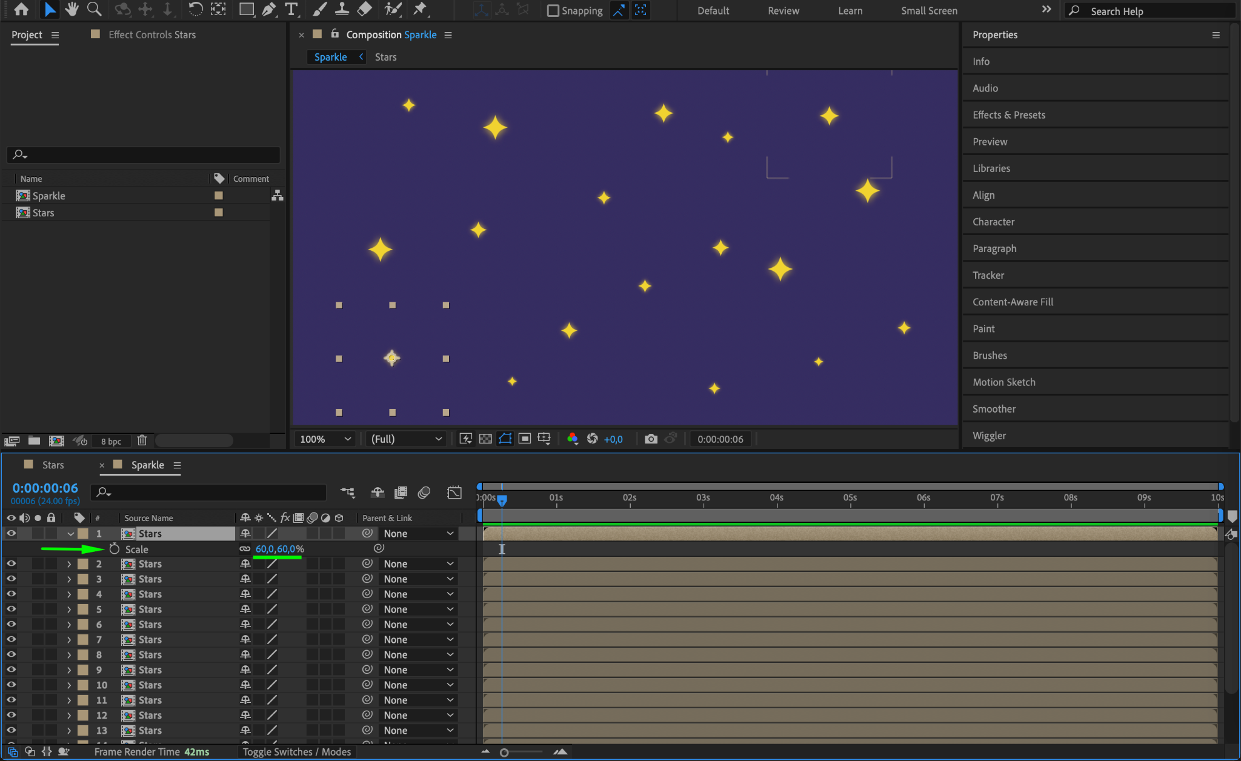Click the Interpret Footage icon in Project panel

(x=12, y=440)
